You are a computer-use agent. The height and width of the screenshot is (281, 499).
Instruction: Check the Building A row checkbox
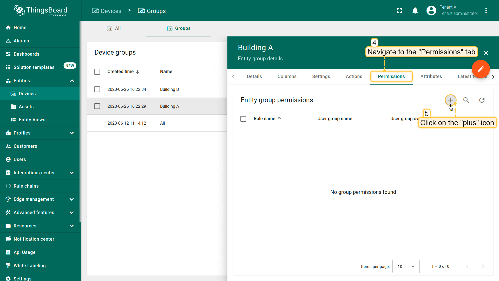point(97,106)
